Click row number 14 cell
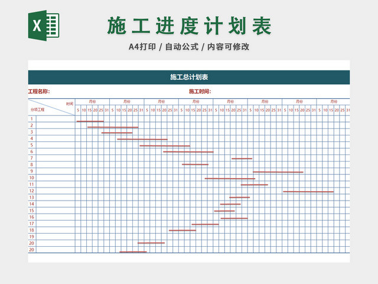 coord(32,204)
